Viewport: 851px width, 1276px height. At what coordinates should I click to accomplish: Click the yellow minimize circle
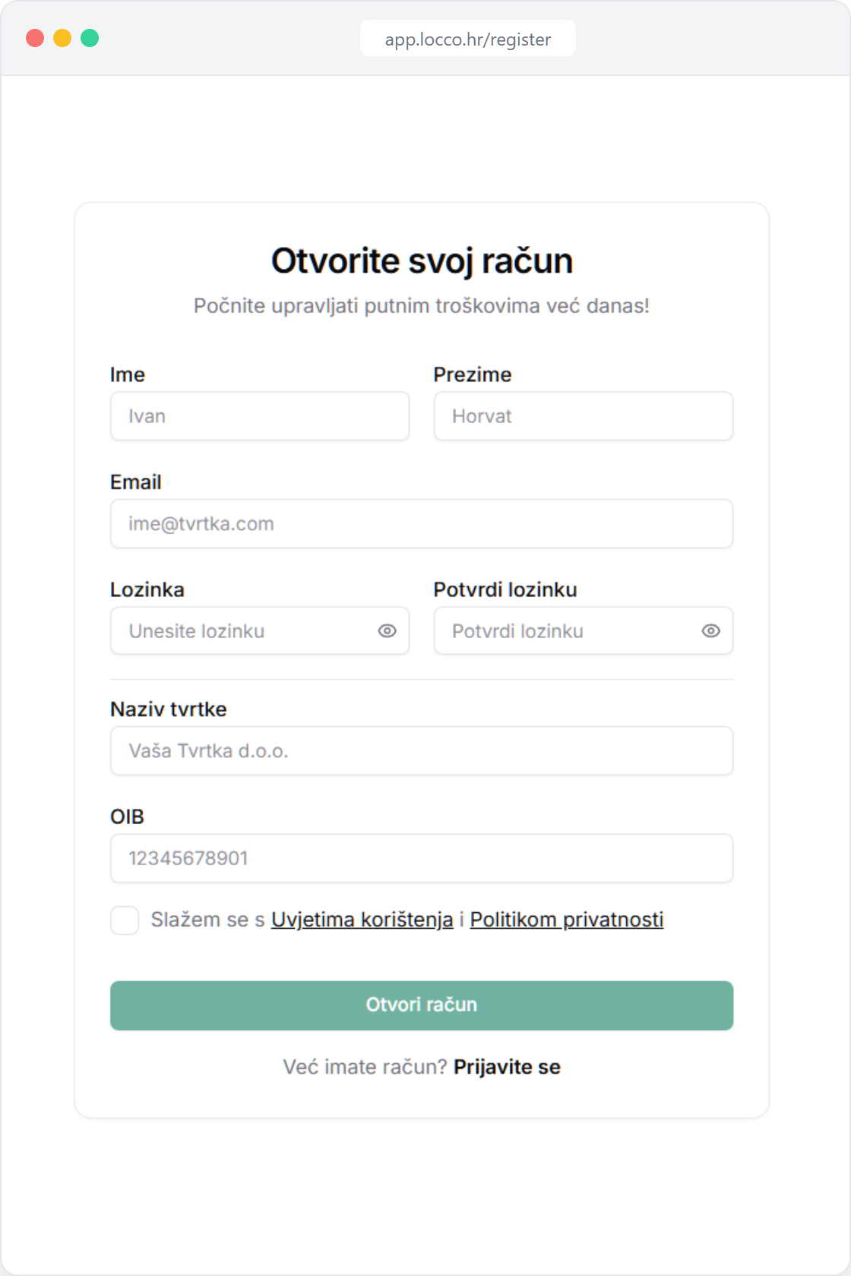pyautogui.click(x=62, y=38)
